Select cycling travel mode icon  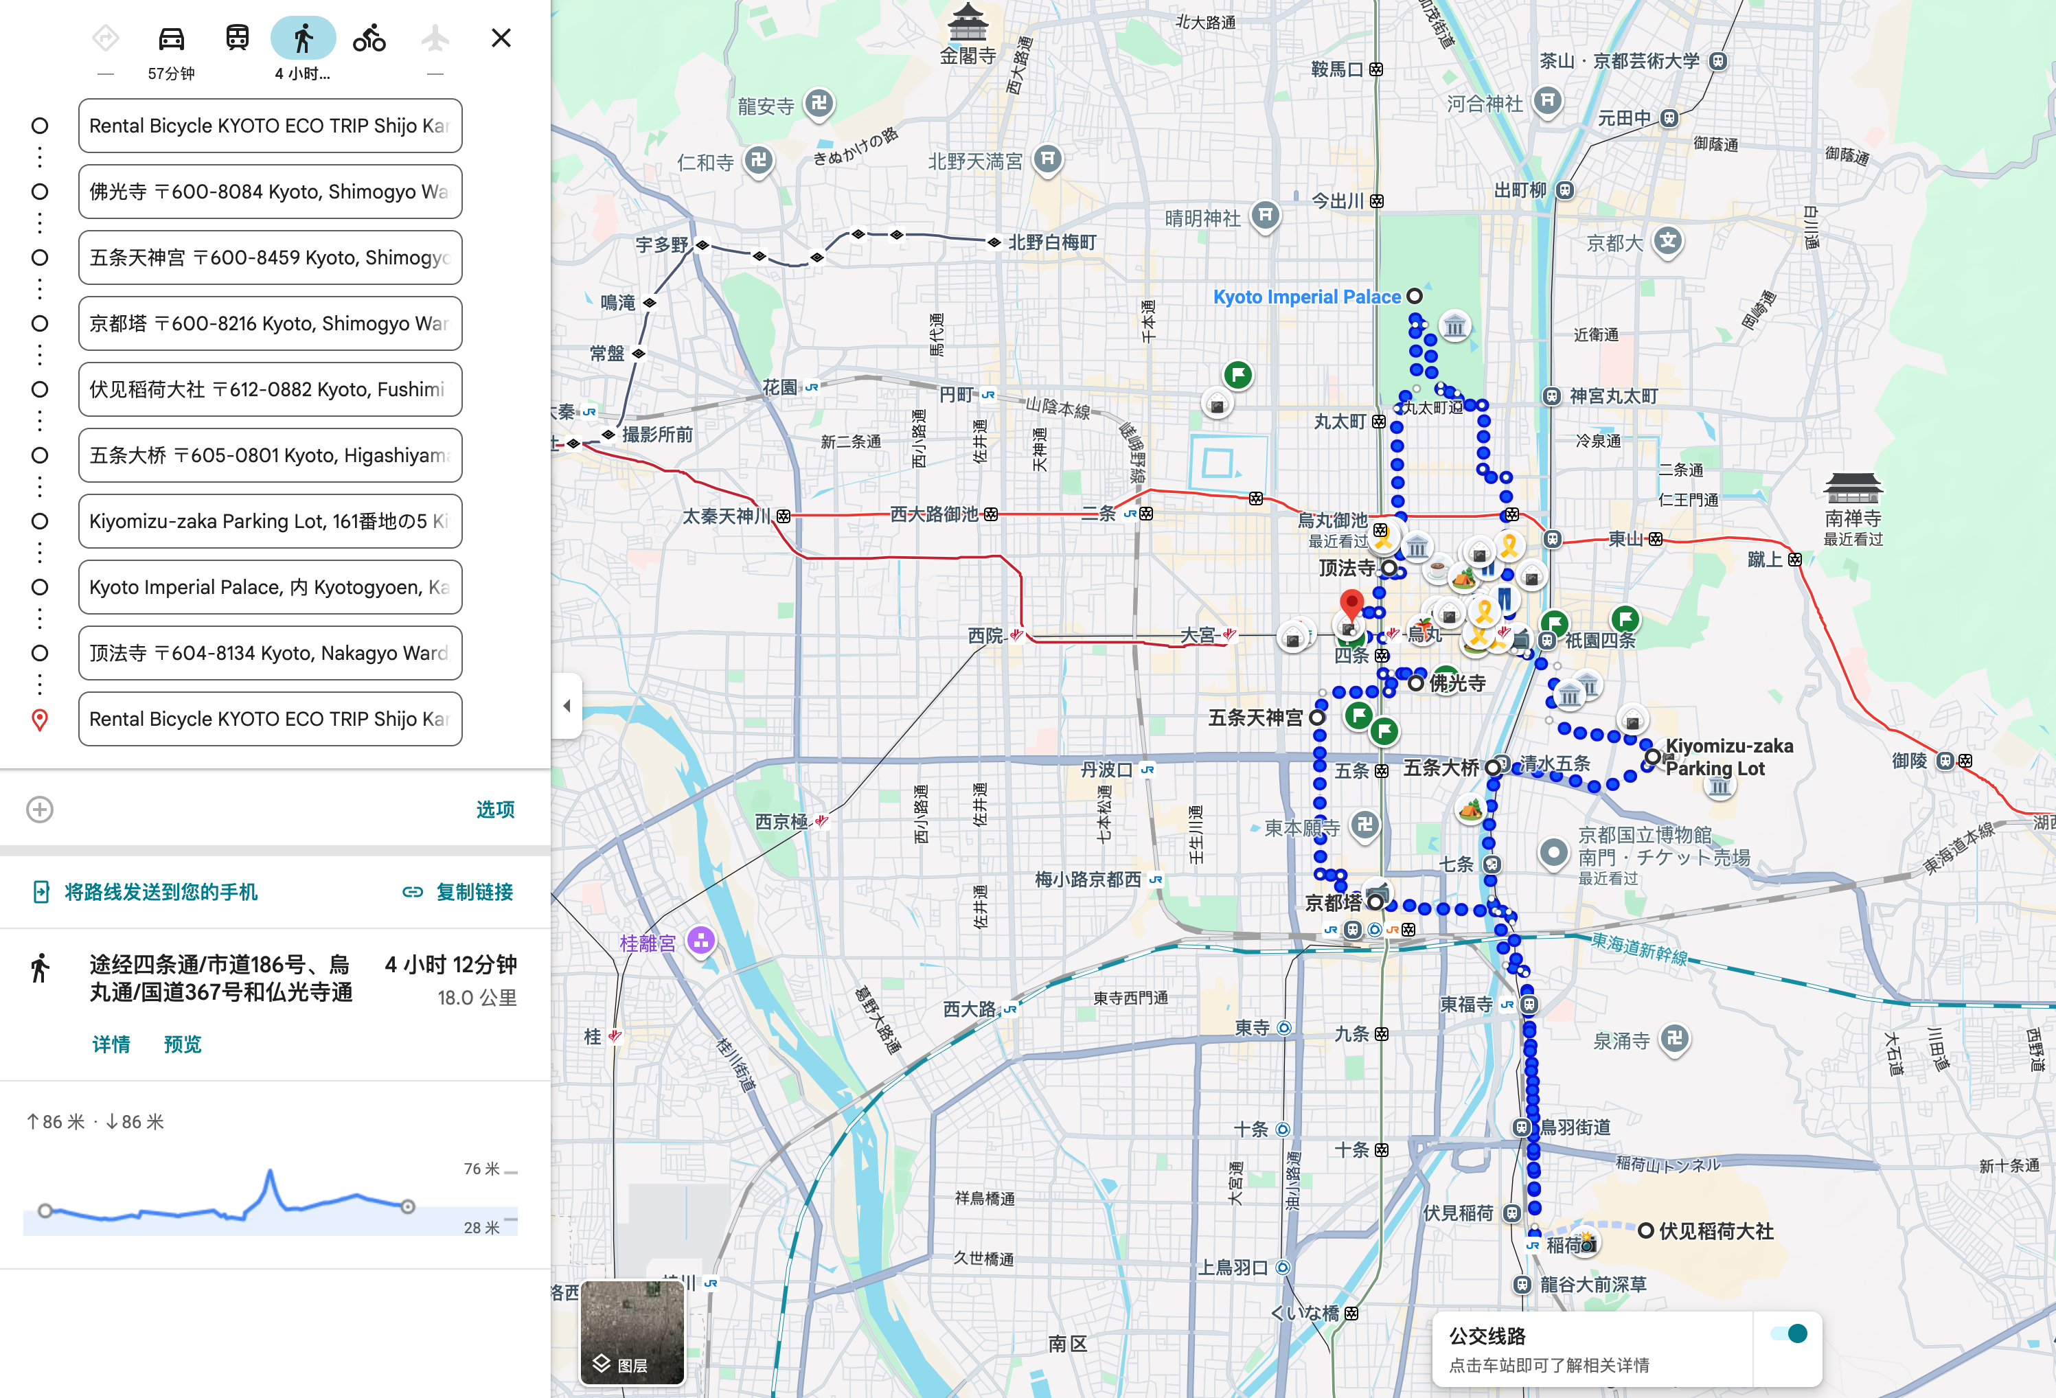coord(369,39)
